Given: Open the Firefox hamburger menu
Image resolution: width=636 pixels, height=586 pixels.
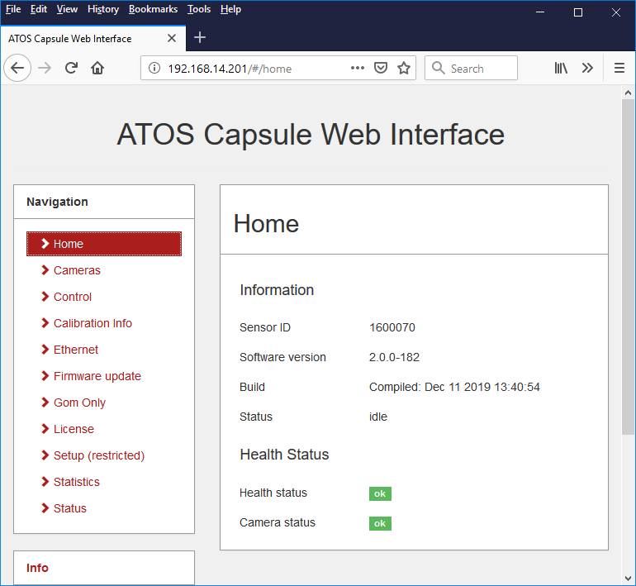Looking at the screenshot, I should (619, 68).
